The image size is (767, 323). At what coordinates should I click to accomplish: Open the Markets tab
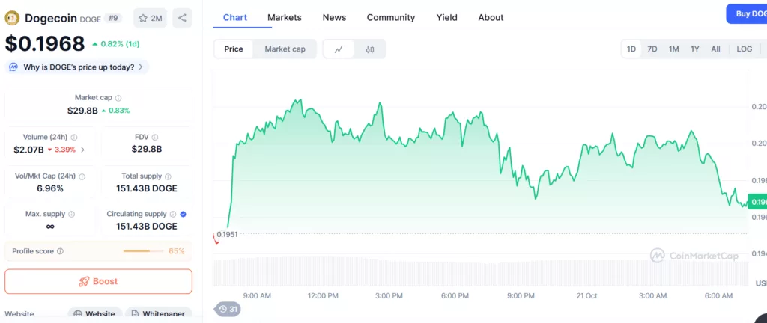pyautogui.click(x=285, y=17)
